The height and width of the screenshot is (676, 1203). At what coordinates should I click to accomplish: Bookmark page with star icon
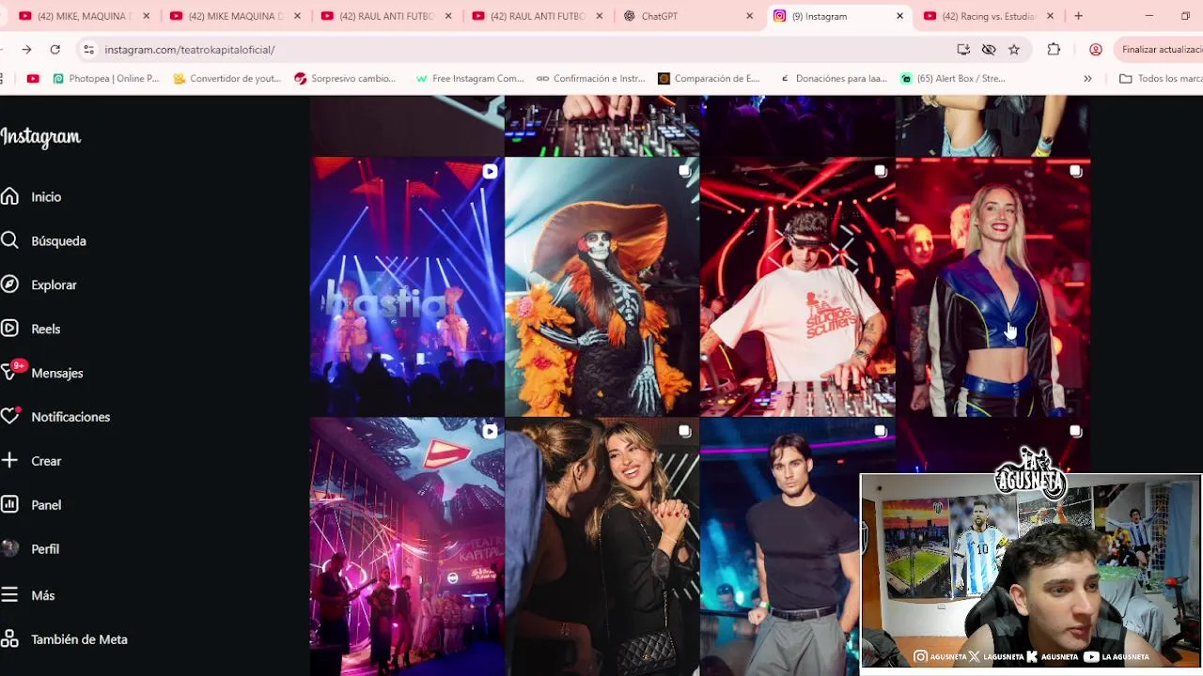point(1014,49)
